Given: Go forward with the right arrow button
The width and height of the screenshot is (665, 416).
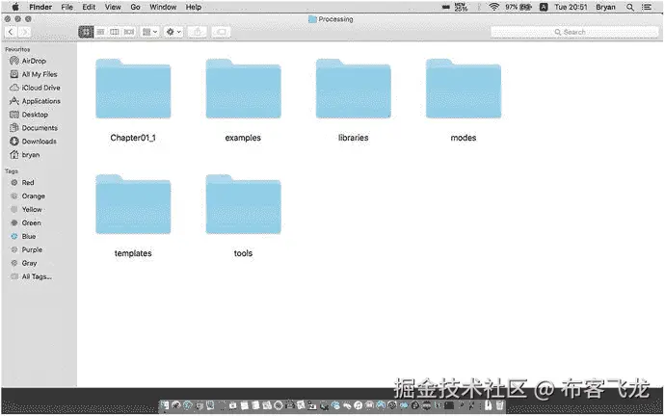Looking at the screenshot, I should click(25, 32).
